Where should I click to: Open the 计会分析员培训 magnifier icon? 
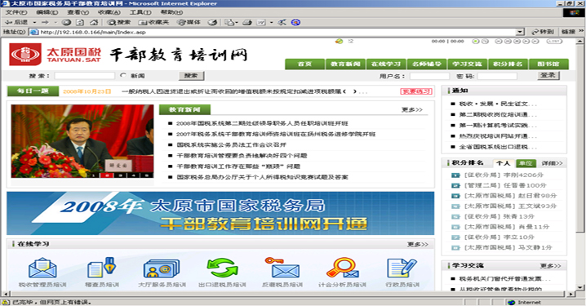point(342,268)
